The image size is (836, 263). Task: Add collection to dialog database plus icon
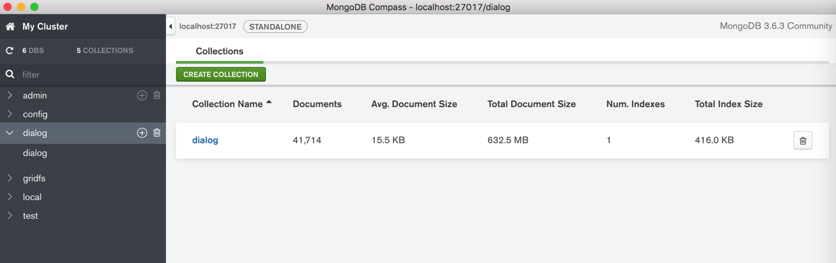[142, 133]
